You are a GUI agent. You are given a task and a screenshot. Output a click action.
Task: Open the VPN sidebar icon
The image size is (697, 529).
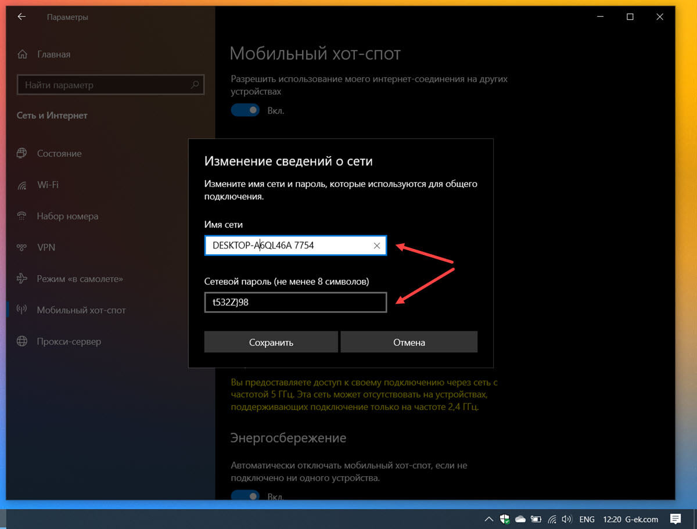pyautogui.click(x=22, y=247)
